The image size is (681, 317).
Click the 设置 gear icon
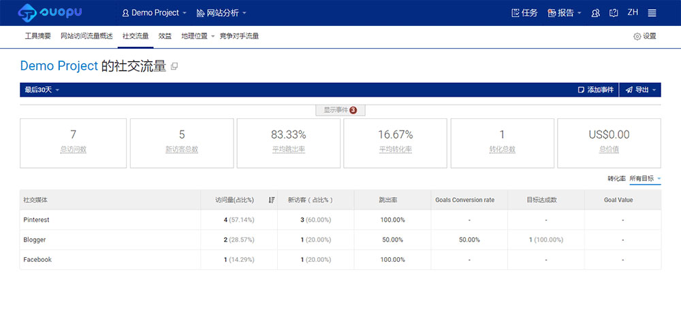(637, 36)
